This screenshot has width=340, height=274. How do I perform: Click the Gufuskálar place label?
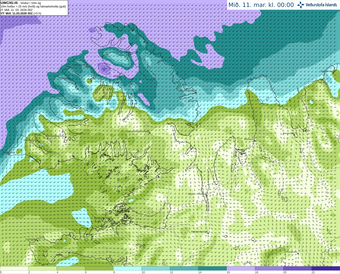point(31,239)
